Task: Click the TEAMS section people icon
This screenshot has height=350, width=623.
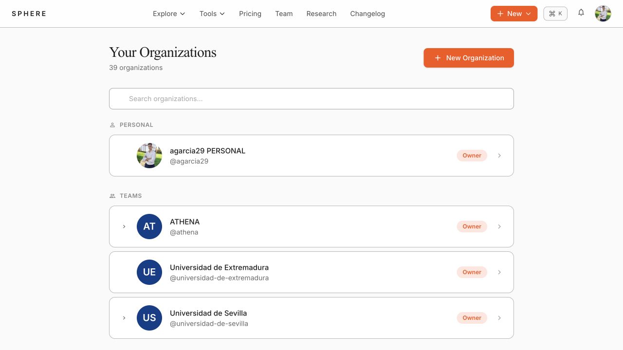Action: [x=112, y=196]
